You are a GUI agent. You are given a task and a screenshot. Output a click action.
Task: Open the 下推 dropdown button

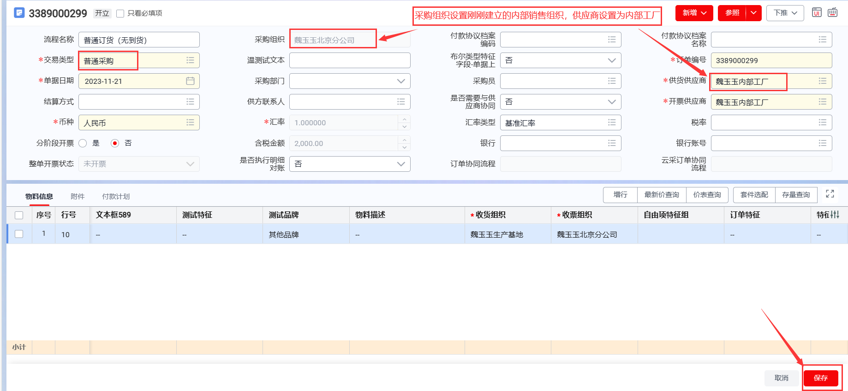click(x=785, y=13)
